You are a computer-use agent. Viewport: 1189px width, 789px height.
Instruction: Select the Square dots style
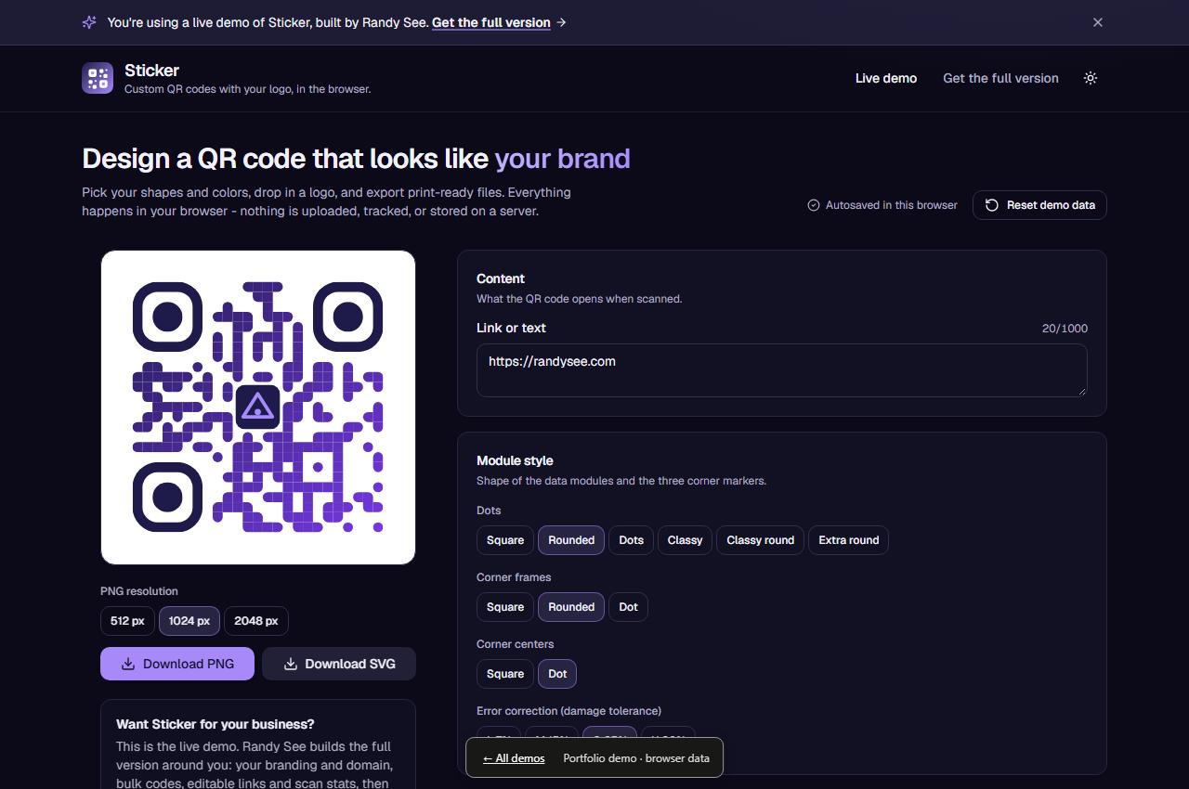point(505,540)
